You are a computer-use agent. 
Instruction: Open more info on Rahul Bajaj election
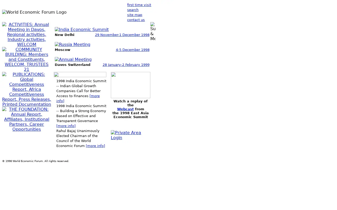(95, 146)
